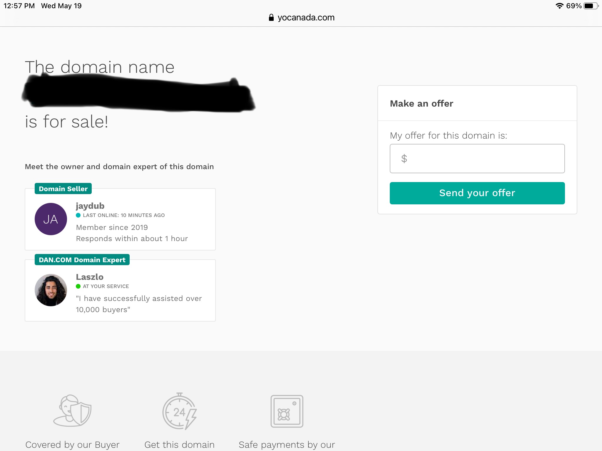Click the Send your offer button
The height and width of the screenshot is (451, 602).
tap(477, 193)
